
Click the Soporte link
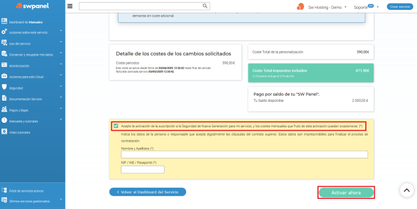click(x=361, y=7)
